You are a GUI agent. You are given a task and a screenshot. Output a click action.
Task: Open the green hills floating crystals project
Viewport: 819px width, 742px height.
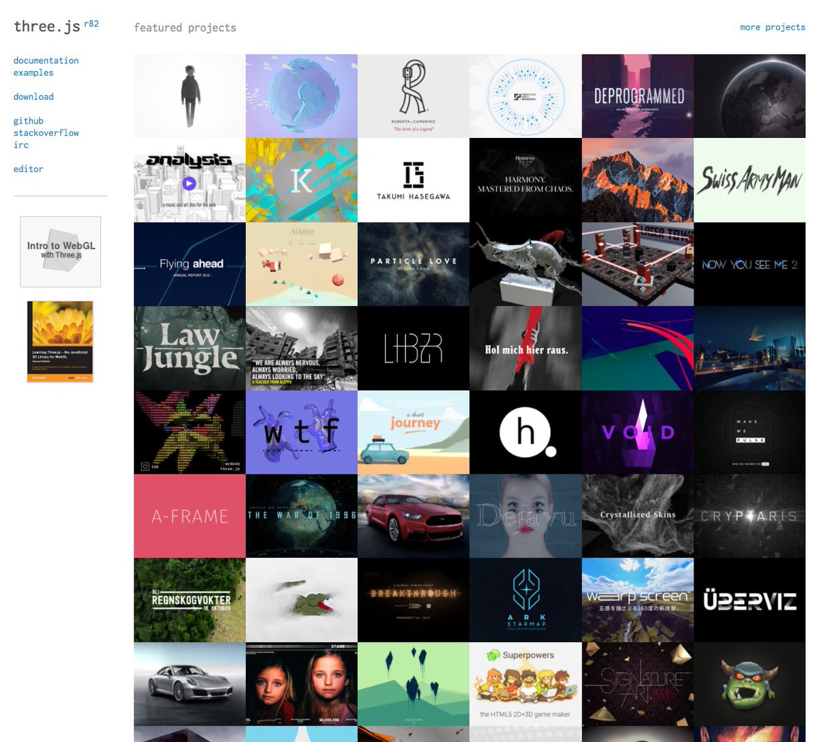(x=414, y=684)
